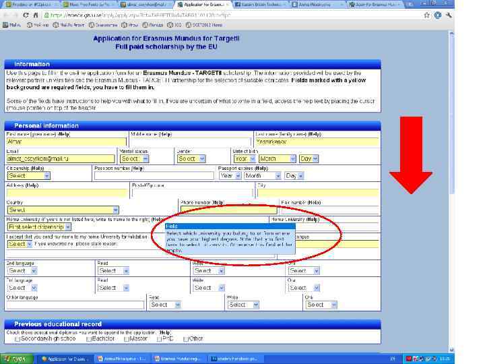Open the 3rd language Write dropdown

(209, 288)
